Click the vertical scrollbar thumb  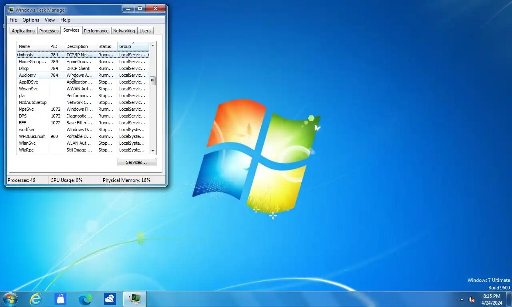pyautogui.click(x=152, y=81)
